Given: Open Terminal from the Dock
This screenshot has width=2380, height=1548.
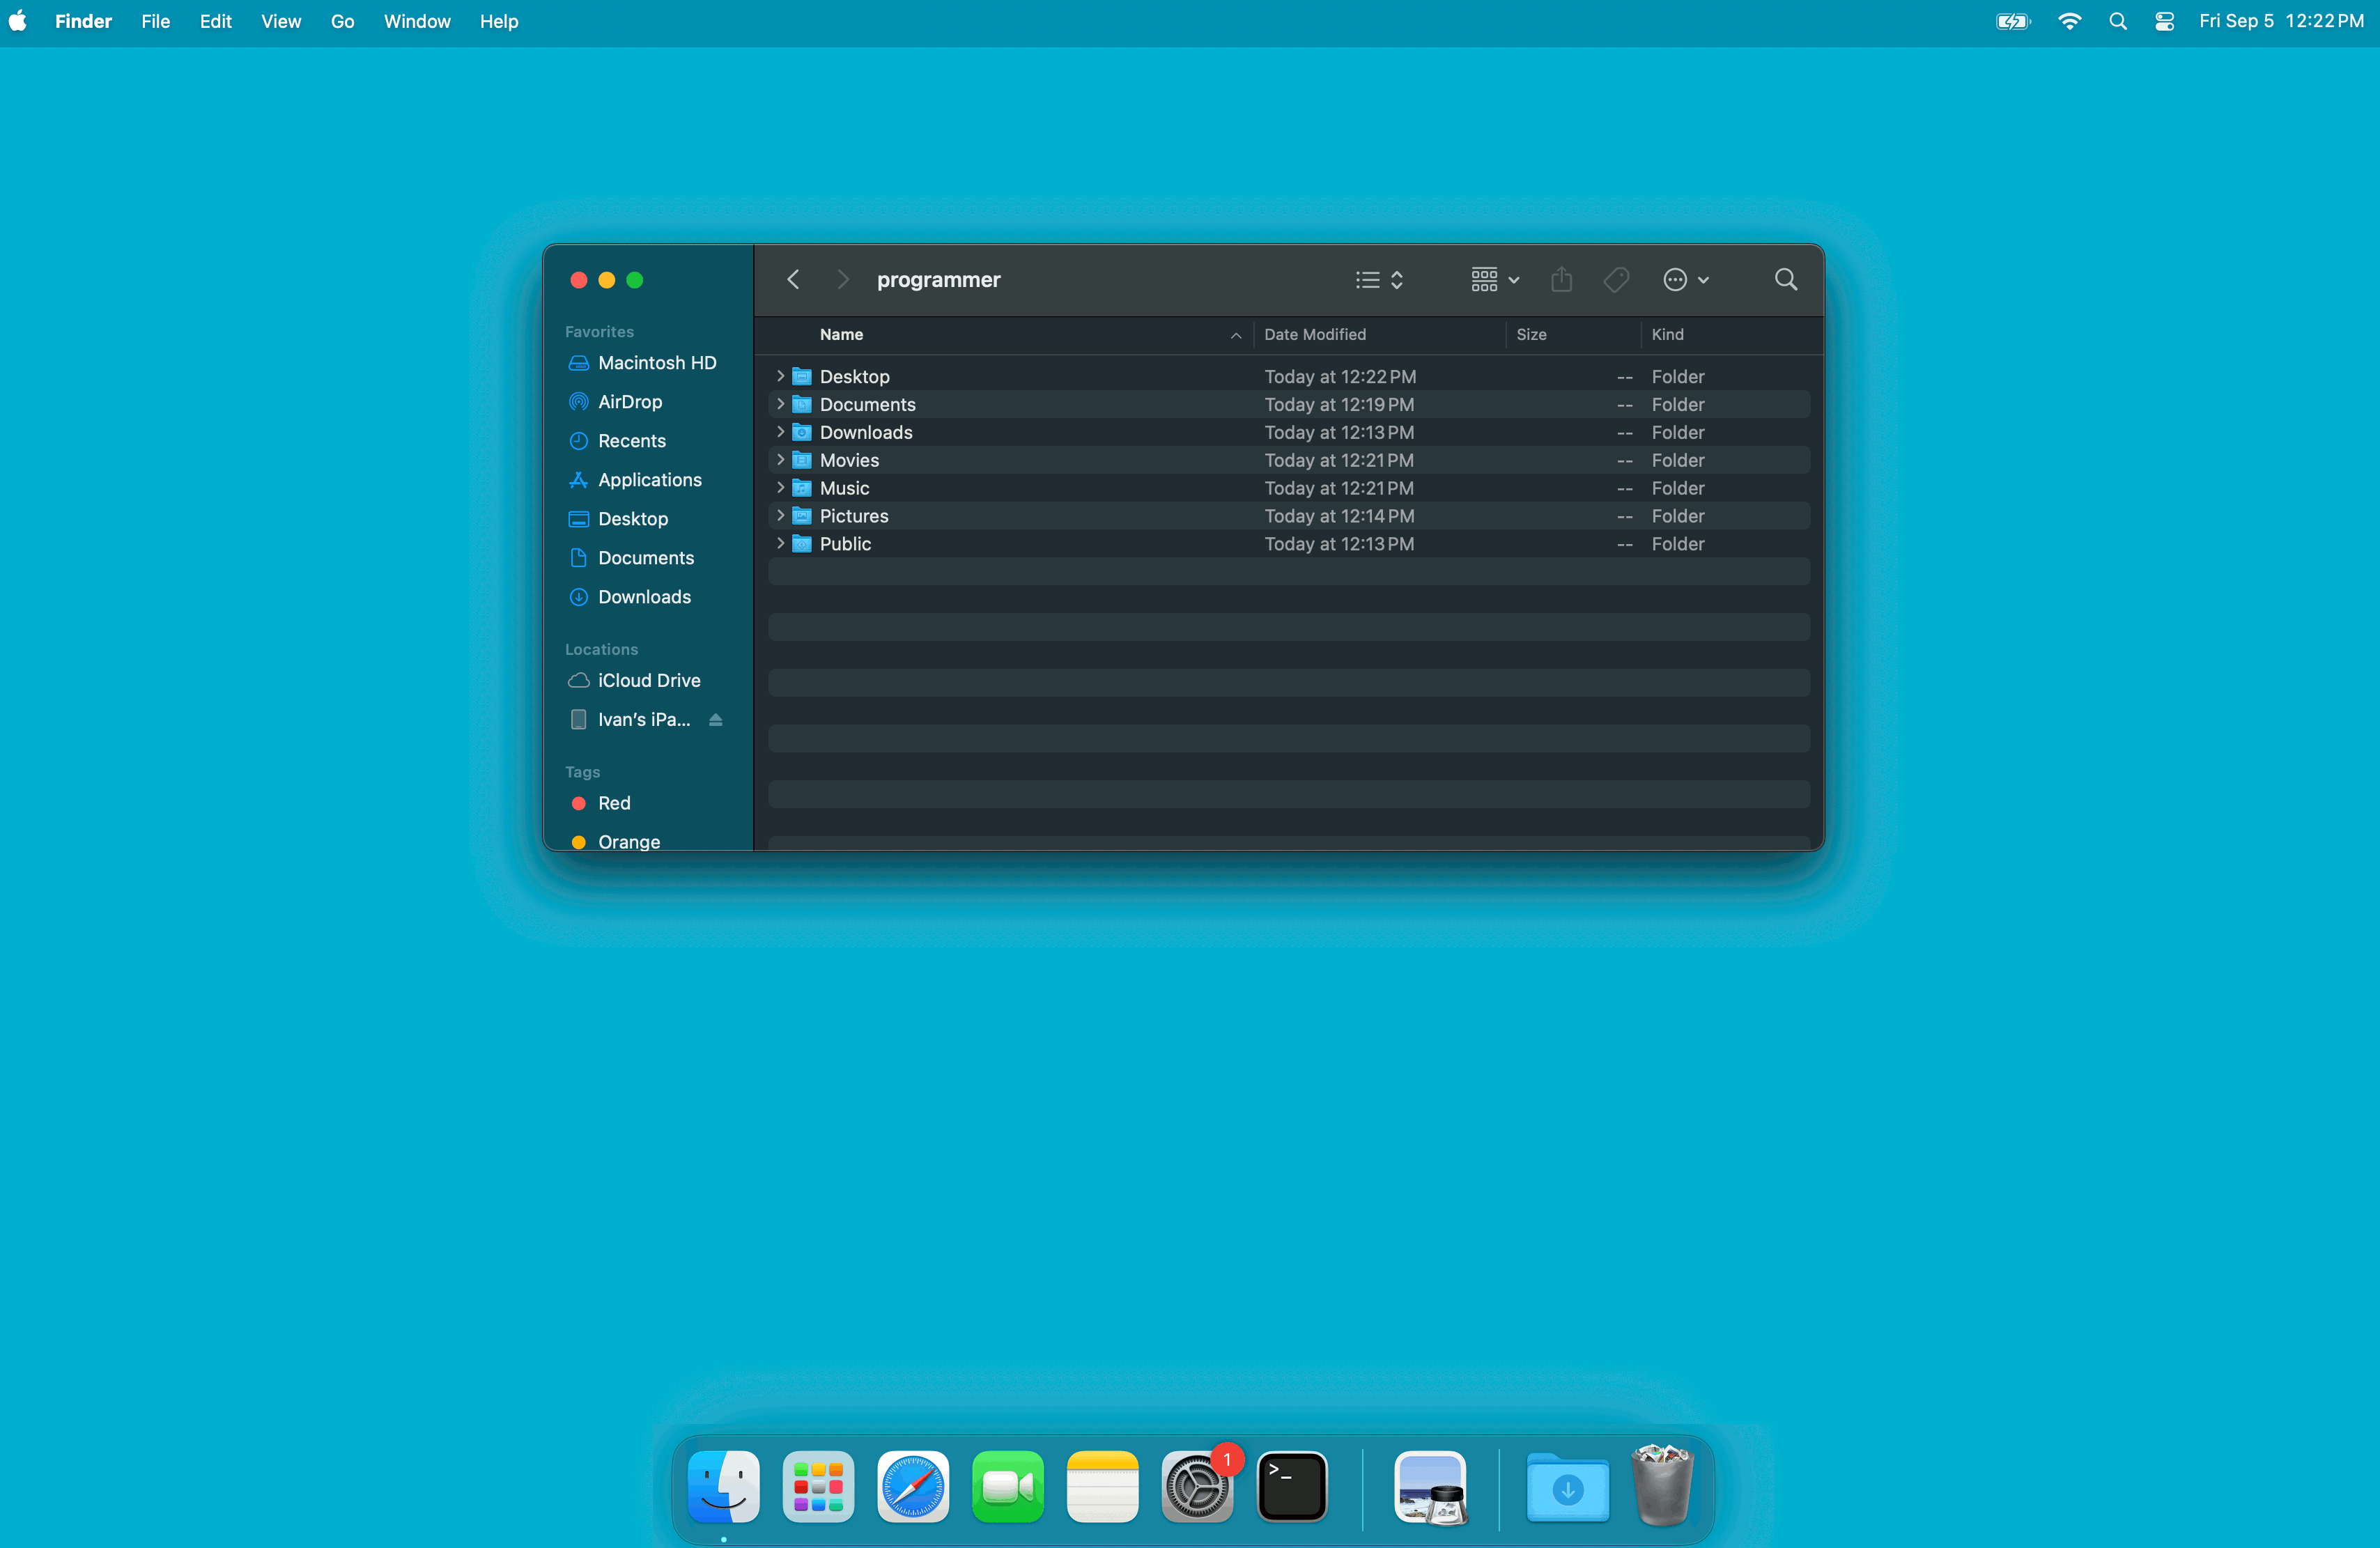Looking at the screenshot, I should 1291,1487.
